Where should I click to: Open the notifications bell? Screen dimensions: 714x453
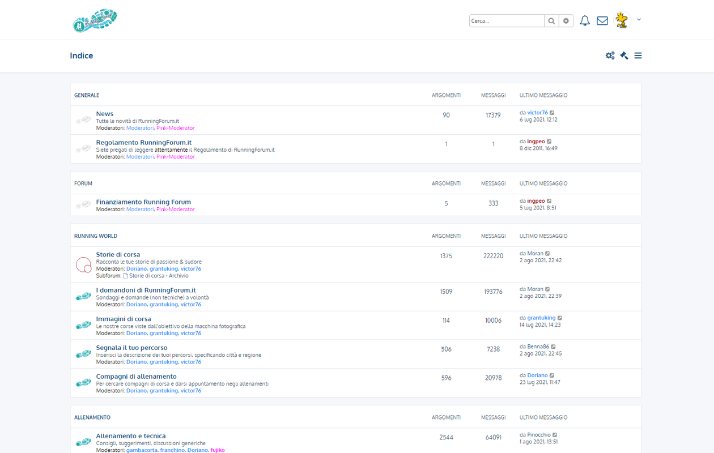[x=585, y=20]
